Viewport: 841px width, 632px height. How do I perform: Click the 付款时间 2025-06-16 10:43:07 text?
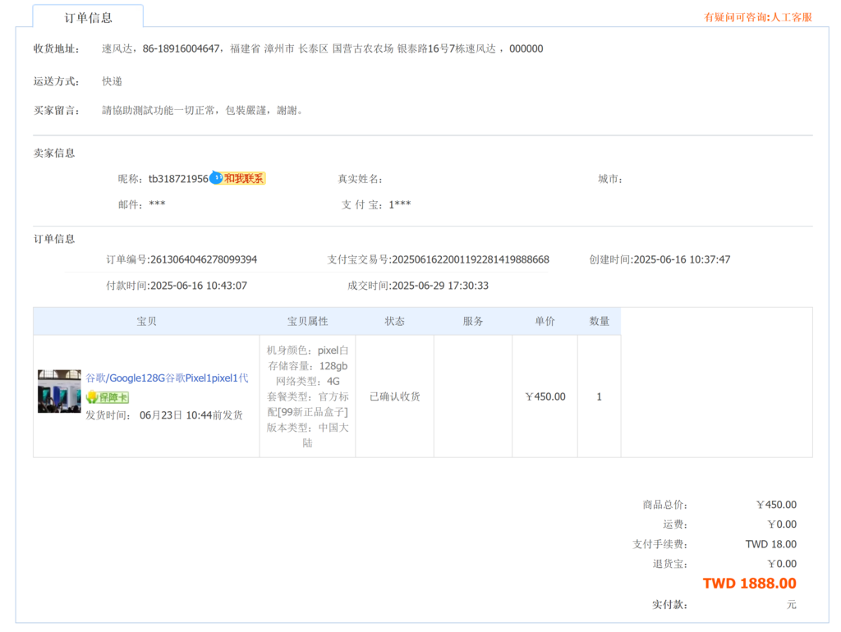[x=177, y=286]
